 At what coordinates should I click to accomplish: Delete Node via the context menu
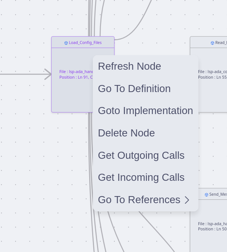pos(126,133)
